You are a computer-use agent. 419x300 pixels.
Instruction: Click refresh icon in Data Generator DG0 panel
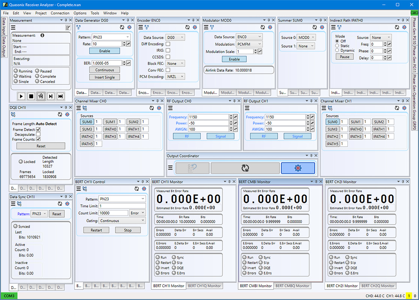(x=122, y=27)
